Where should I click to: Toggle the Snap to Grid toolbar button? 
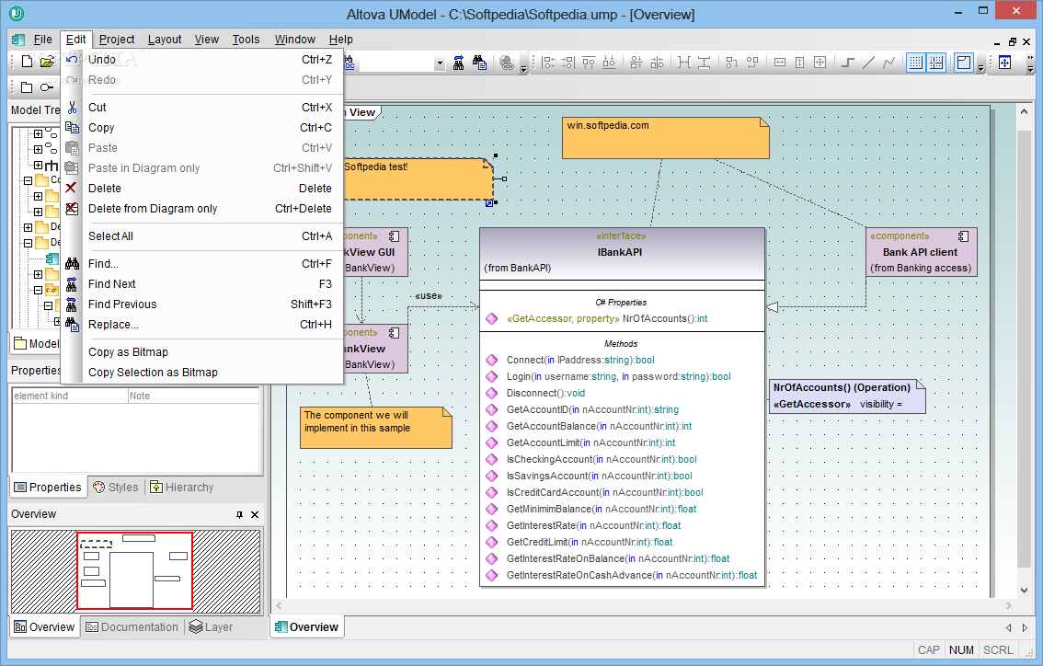coord(936,63)
